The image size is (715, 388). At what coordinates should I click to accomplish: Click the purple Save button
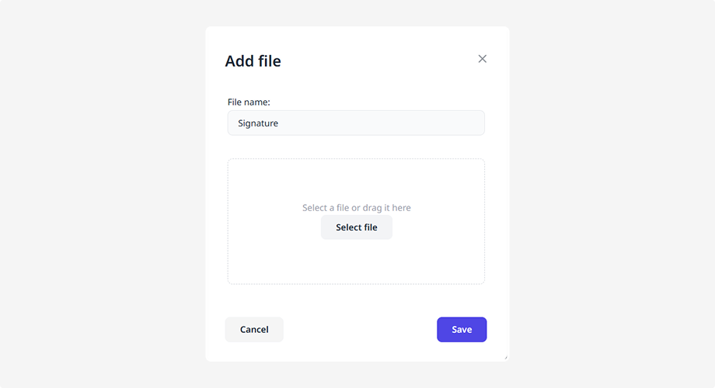[462, 329]
